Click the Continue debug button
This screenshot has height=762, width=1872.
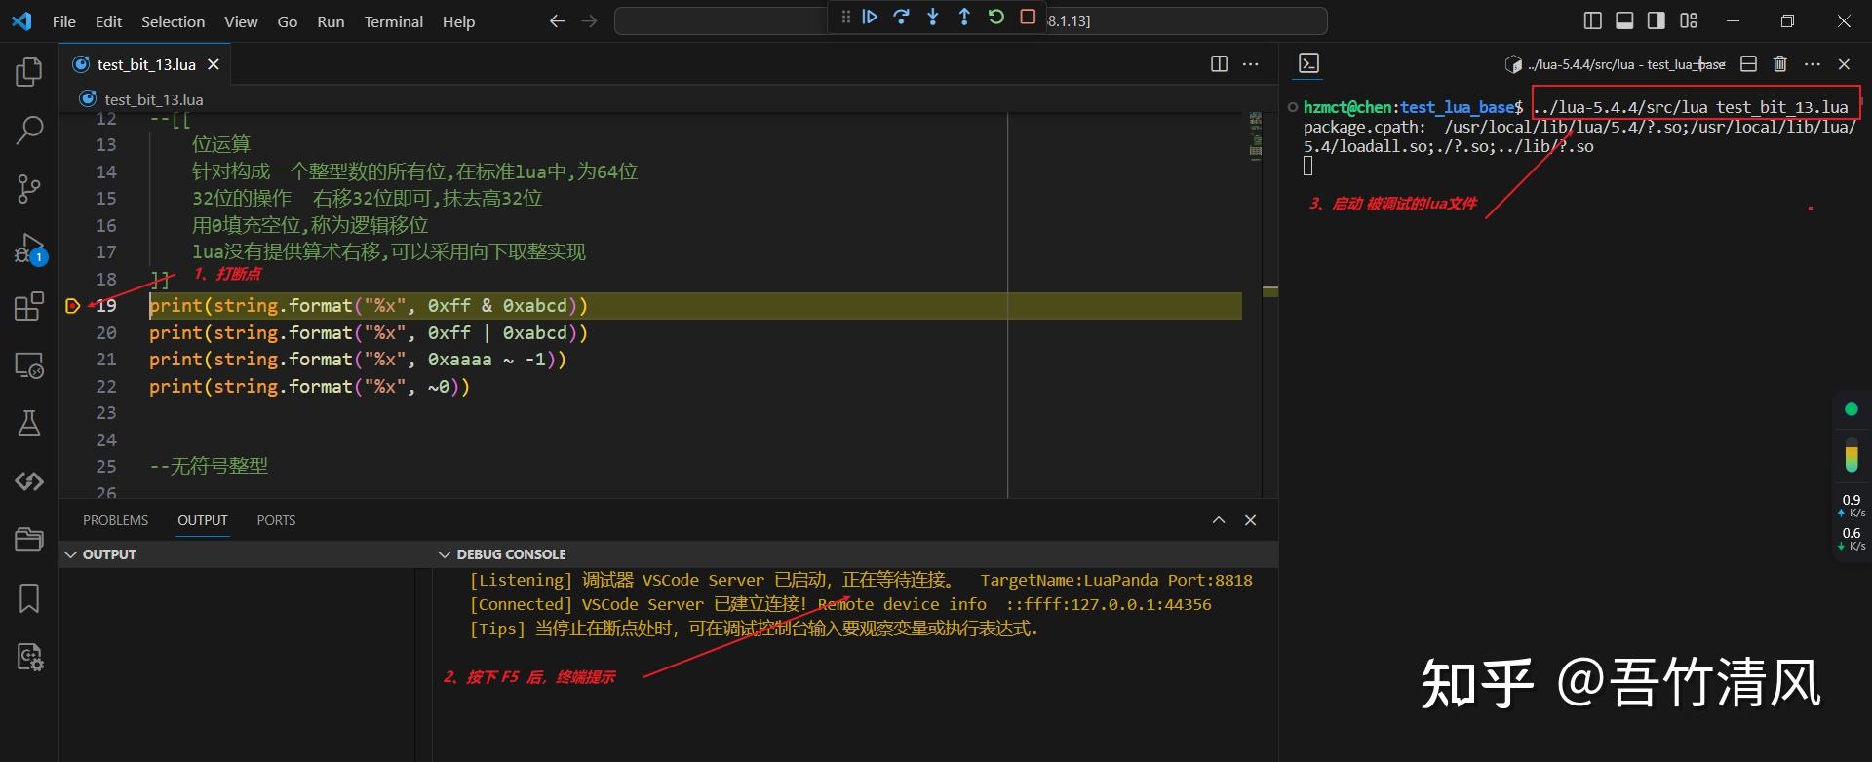[870, 17]
